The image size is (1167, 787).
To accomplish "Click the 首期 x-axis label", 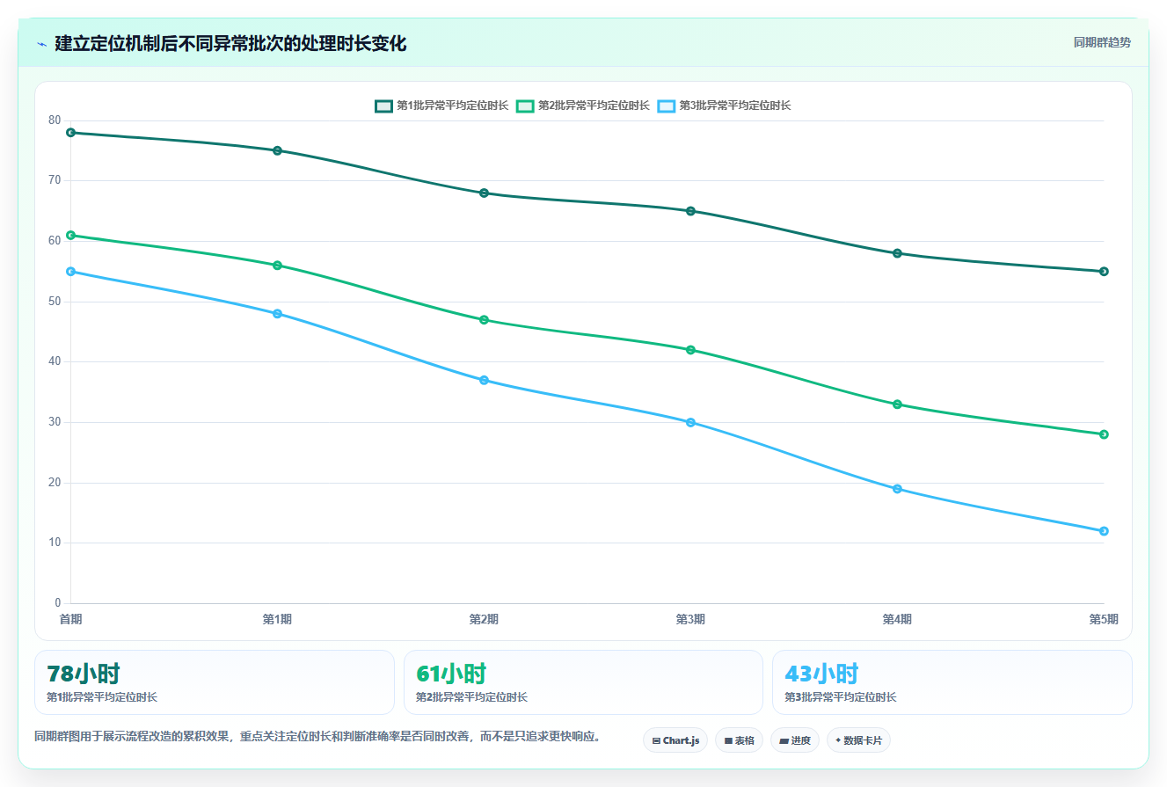I will pos(70,619).
